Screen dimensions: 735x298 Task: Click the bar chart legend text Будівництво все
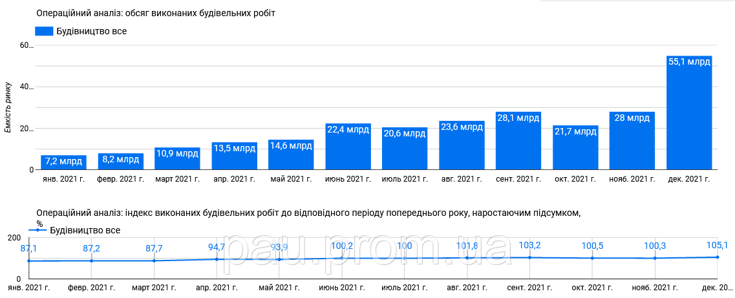(x=87, y=31)
